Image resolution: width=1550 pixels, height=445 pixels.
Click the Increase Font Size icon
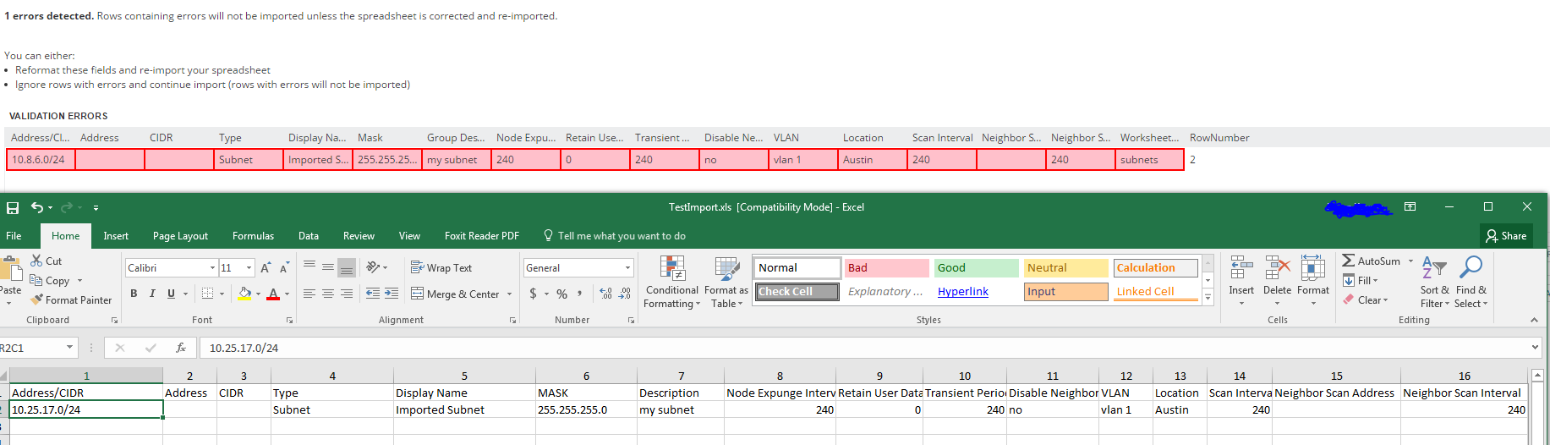[266, 267]
